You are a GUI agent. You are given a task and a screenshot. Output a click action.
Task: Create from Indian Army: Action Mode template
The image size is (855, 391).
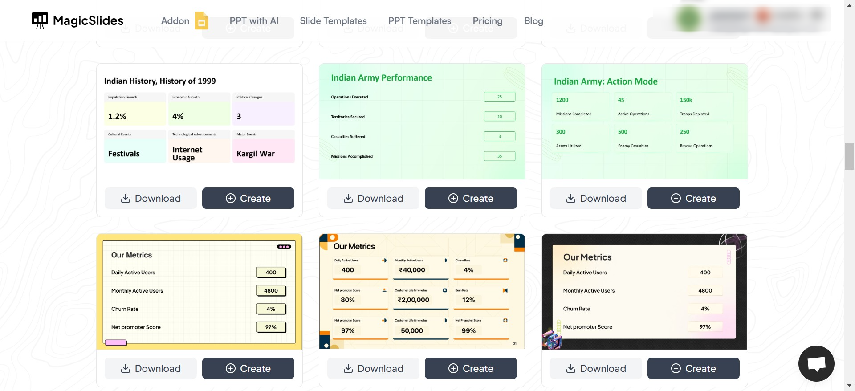tap(693, 198)
